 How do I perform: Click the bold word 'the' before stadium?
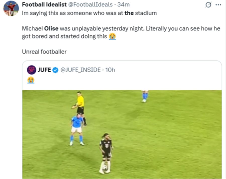(129, 13)
